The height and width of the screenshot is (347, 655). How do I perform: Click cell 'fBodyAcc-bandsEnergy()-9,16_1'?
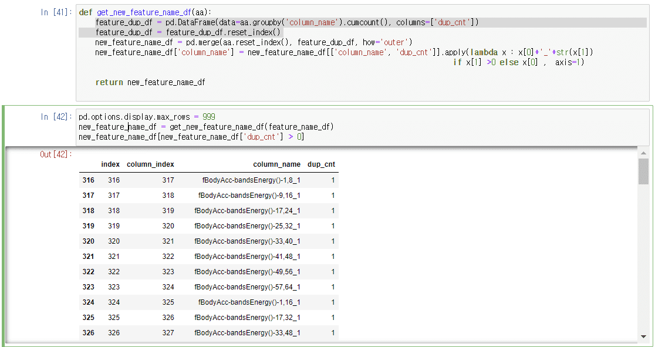tap(249, 196)
